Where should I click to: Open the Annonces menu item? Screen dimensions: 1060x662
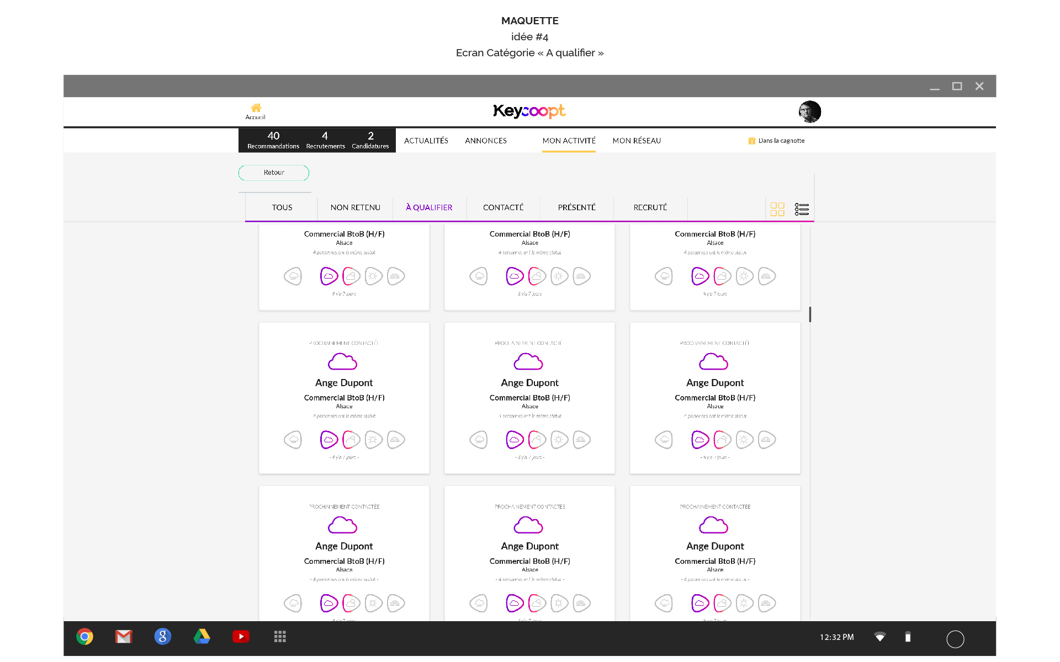(x=485, y=141)
